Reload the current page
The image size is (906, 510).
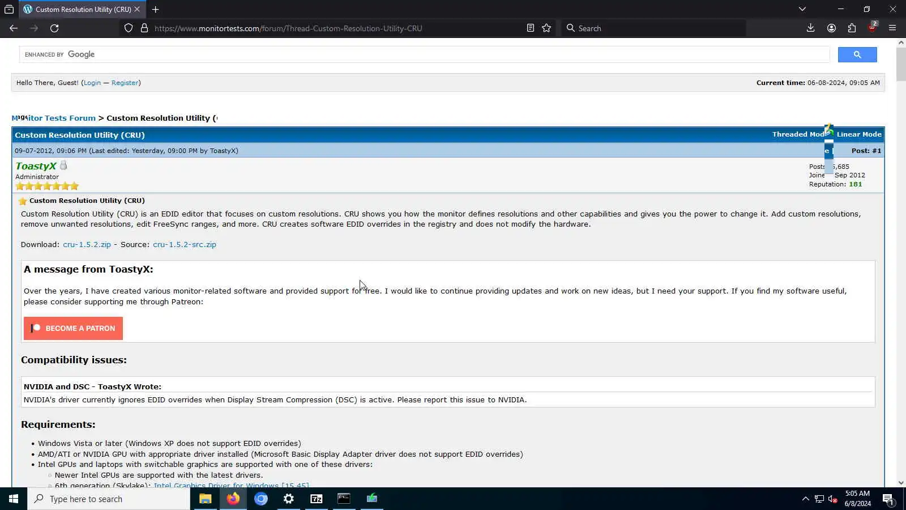point(54,28)
